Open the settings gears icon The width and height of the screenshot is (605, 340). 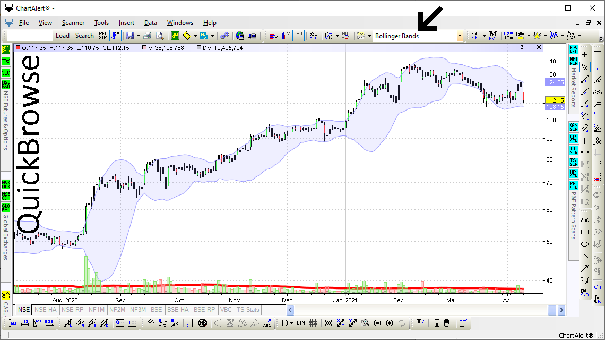(x=224, y=36)
